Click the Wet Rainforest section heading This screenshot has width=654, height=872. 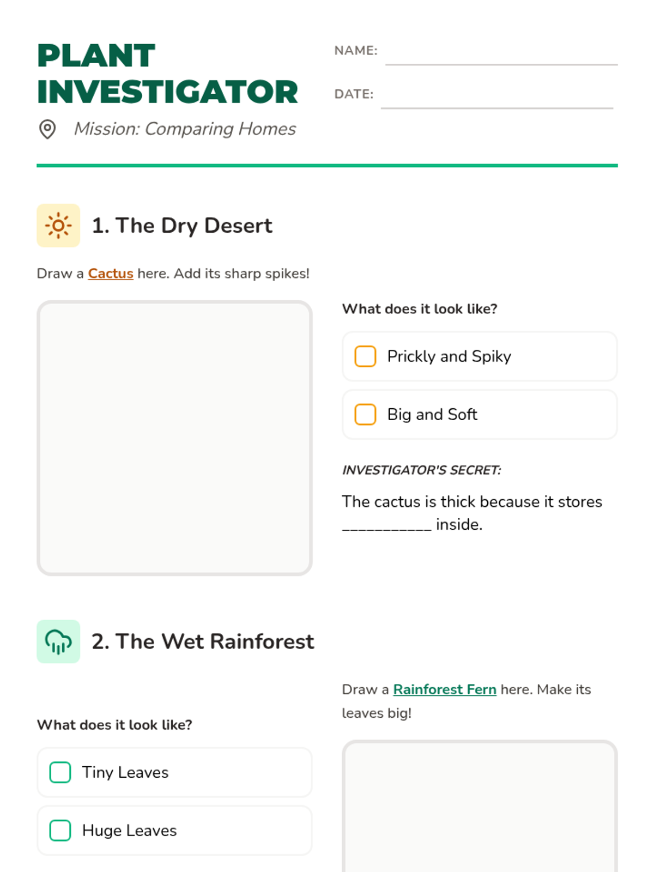point(203,641)
